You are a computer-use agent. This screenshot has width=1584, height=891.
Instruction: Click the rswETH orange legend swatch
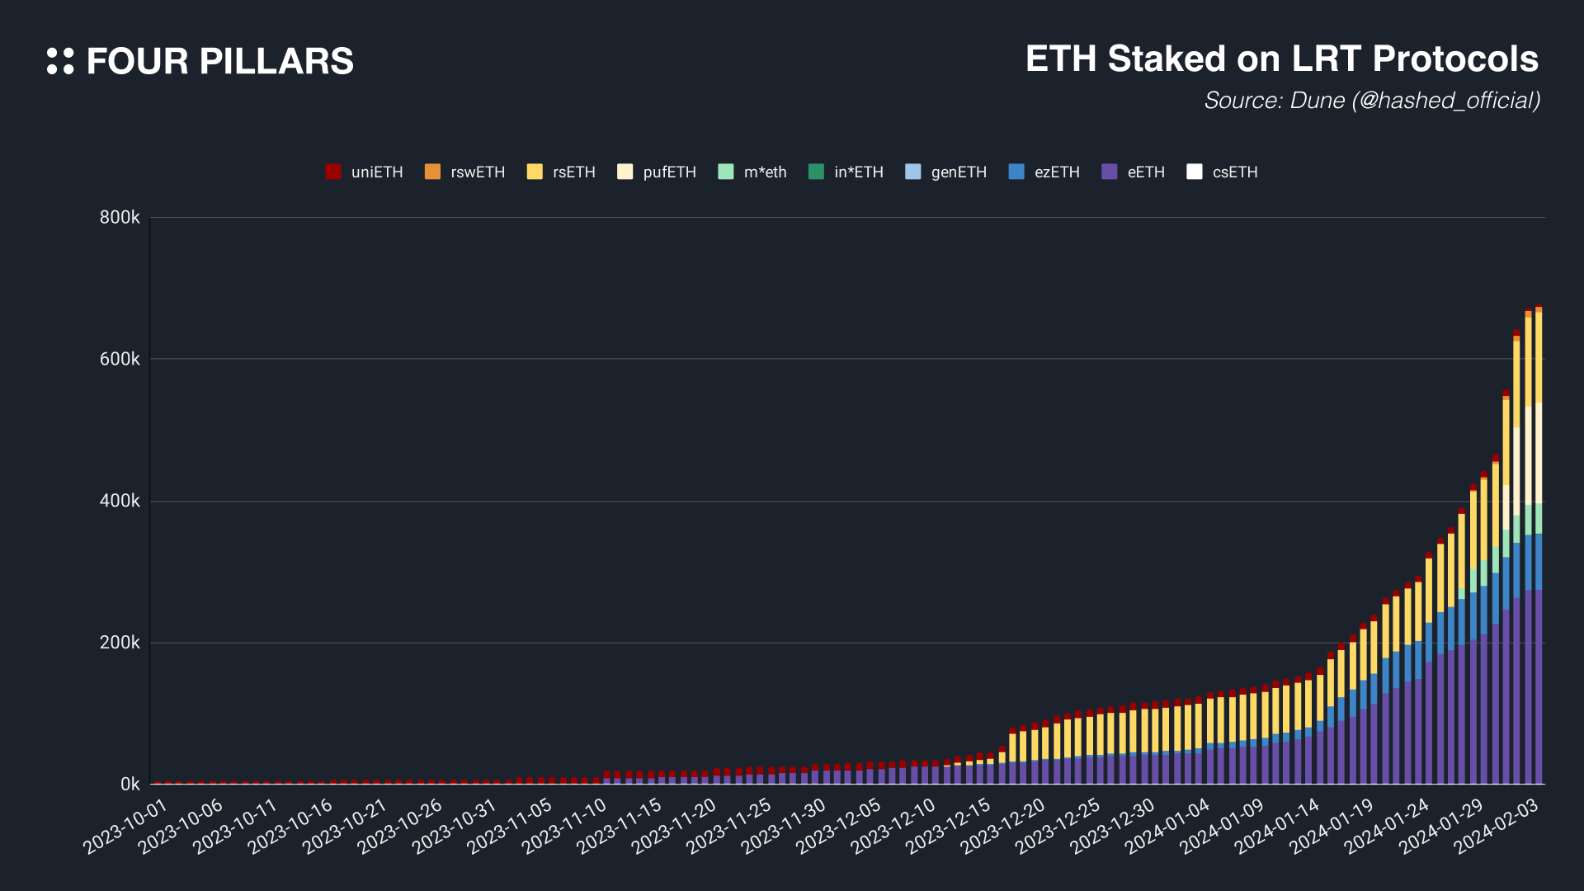(x=432, y=172)
